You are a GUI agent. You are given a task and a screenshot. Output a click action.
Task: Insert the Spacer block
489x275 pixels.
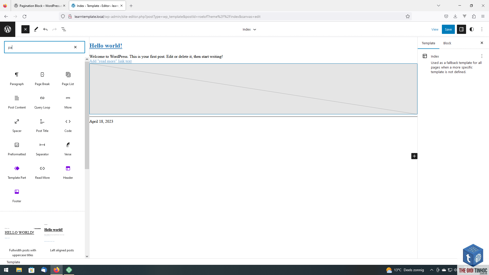pos(17,125)
